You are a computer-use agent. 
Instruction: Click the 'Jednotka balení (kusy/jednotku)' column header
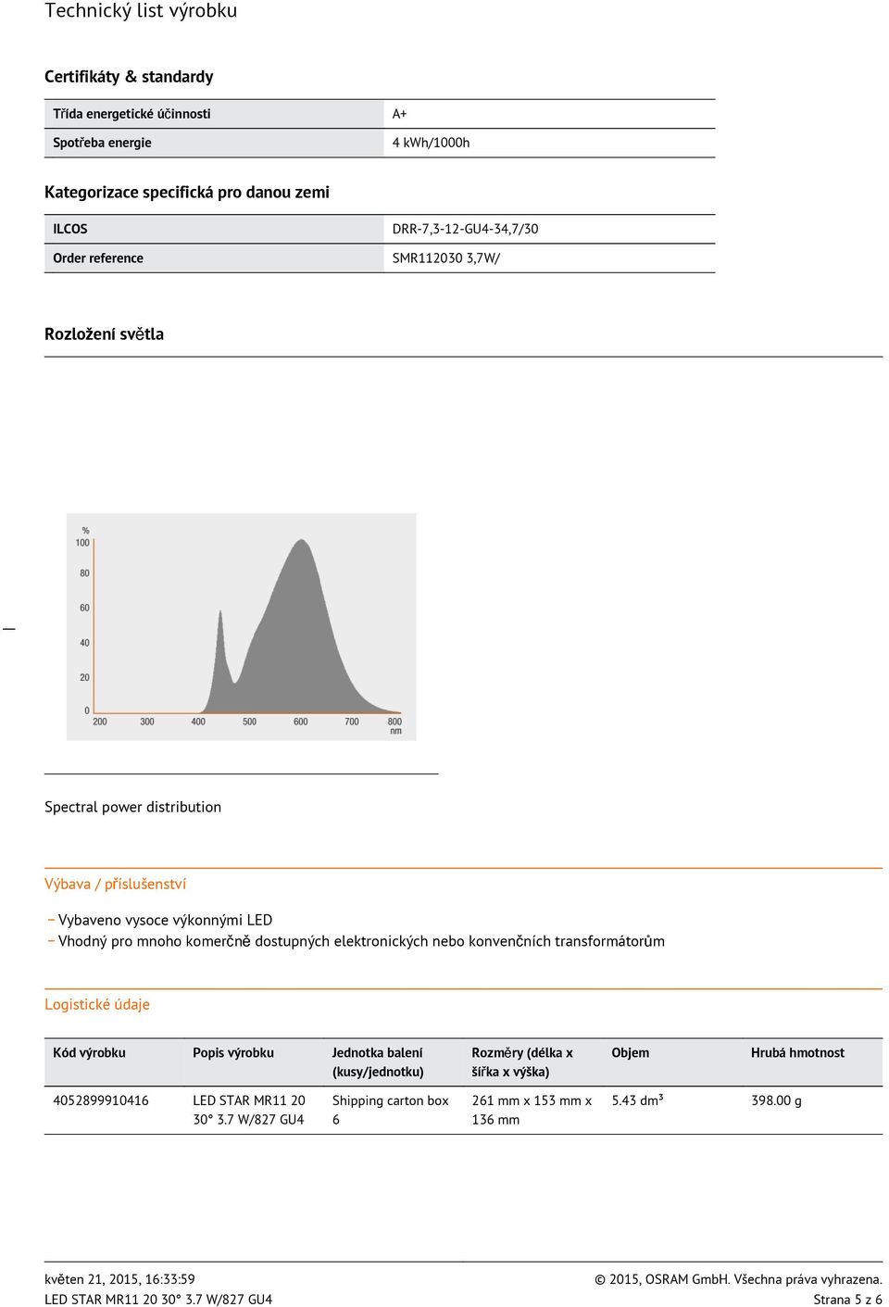[378, 1062]
